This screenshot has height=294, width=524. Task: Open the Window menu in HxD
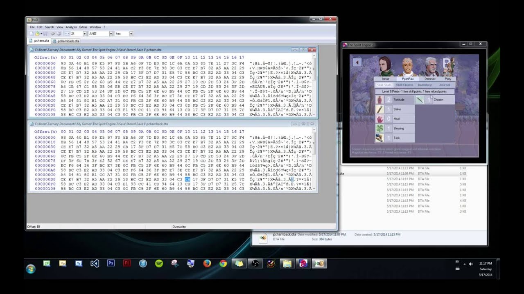[x=95, y=27]
